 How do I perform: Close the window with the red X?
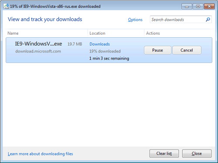point(209,7)
